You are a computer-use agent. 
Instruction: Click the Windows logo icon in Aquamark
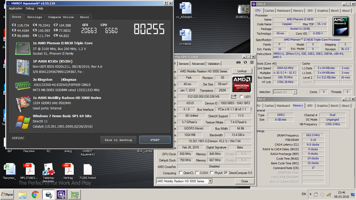(23, 122)
